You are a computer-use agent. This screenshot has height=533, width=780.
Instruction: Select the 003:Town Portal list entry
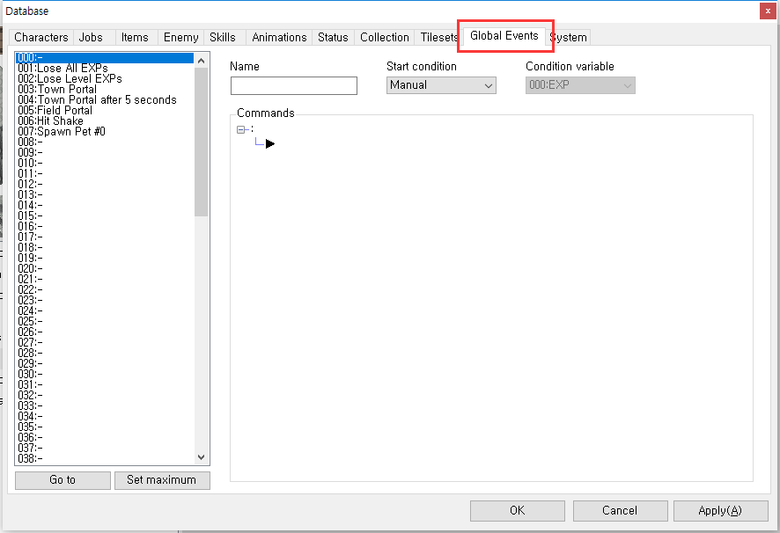[57, 90]
